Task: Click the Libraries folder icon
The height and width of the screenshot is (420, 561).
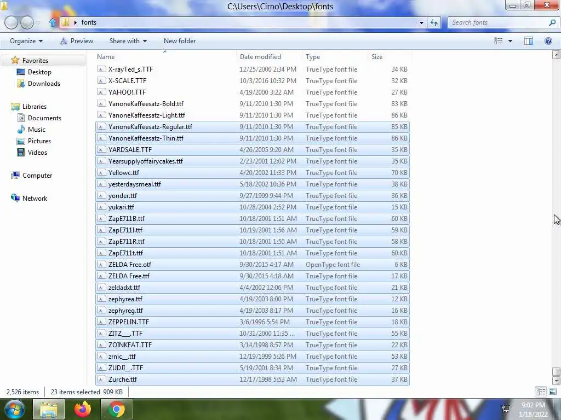Action: 15,107
